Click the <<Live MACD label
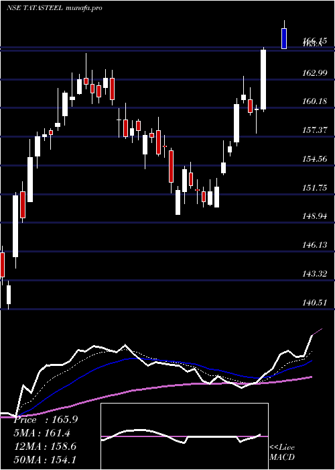Viewport: 335px width, 470px height. [x=282, y=452]
